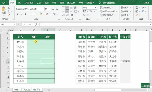
Task: Open the Data tab
Action: [47, 3]
